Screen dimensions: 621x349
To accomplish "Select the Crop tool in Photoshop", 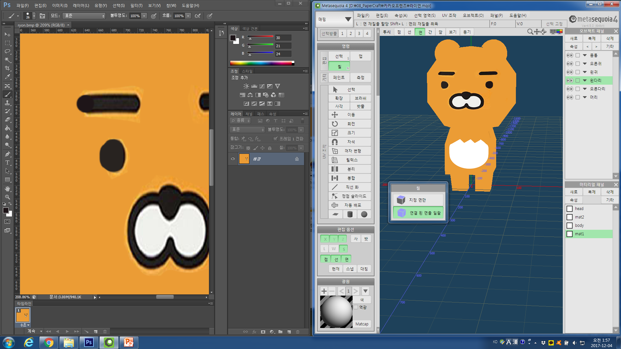I will 7,68.
